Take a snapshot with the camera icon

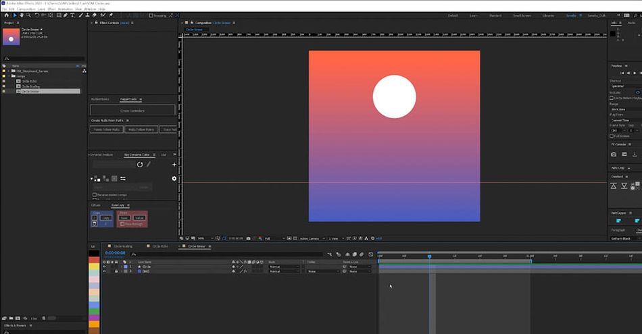pyautogui.click(x=248, y=238)
